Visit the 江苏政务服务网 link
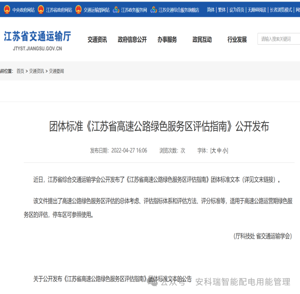The width and height of the screenshot is (300, 294). coord(134,10)
